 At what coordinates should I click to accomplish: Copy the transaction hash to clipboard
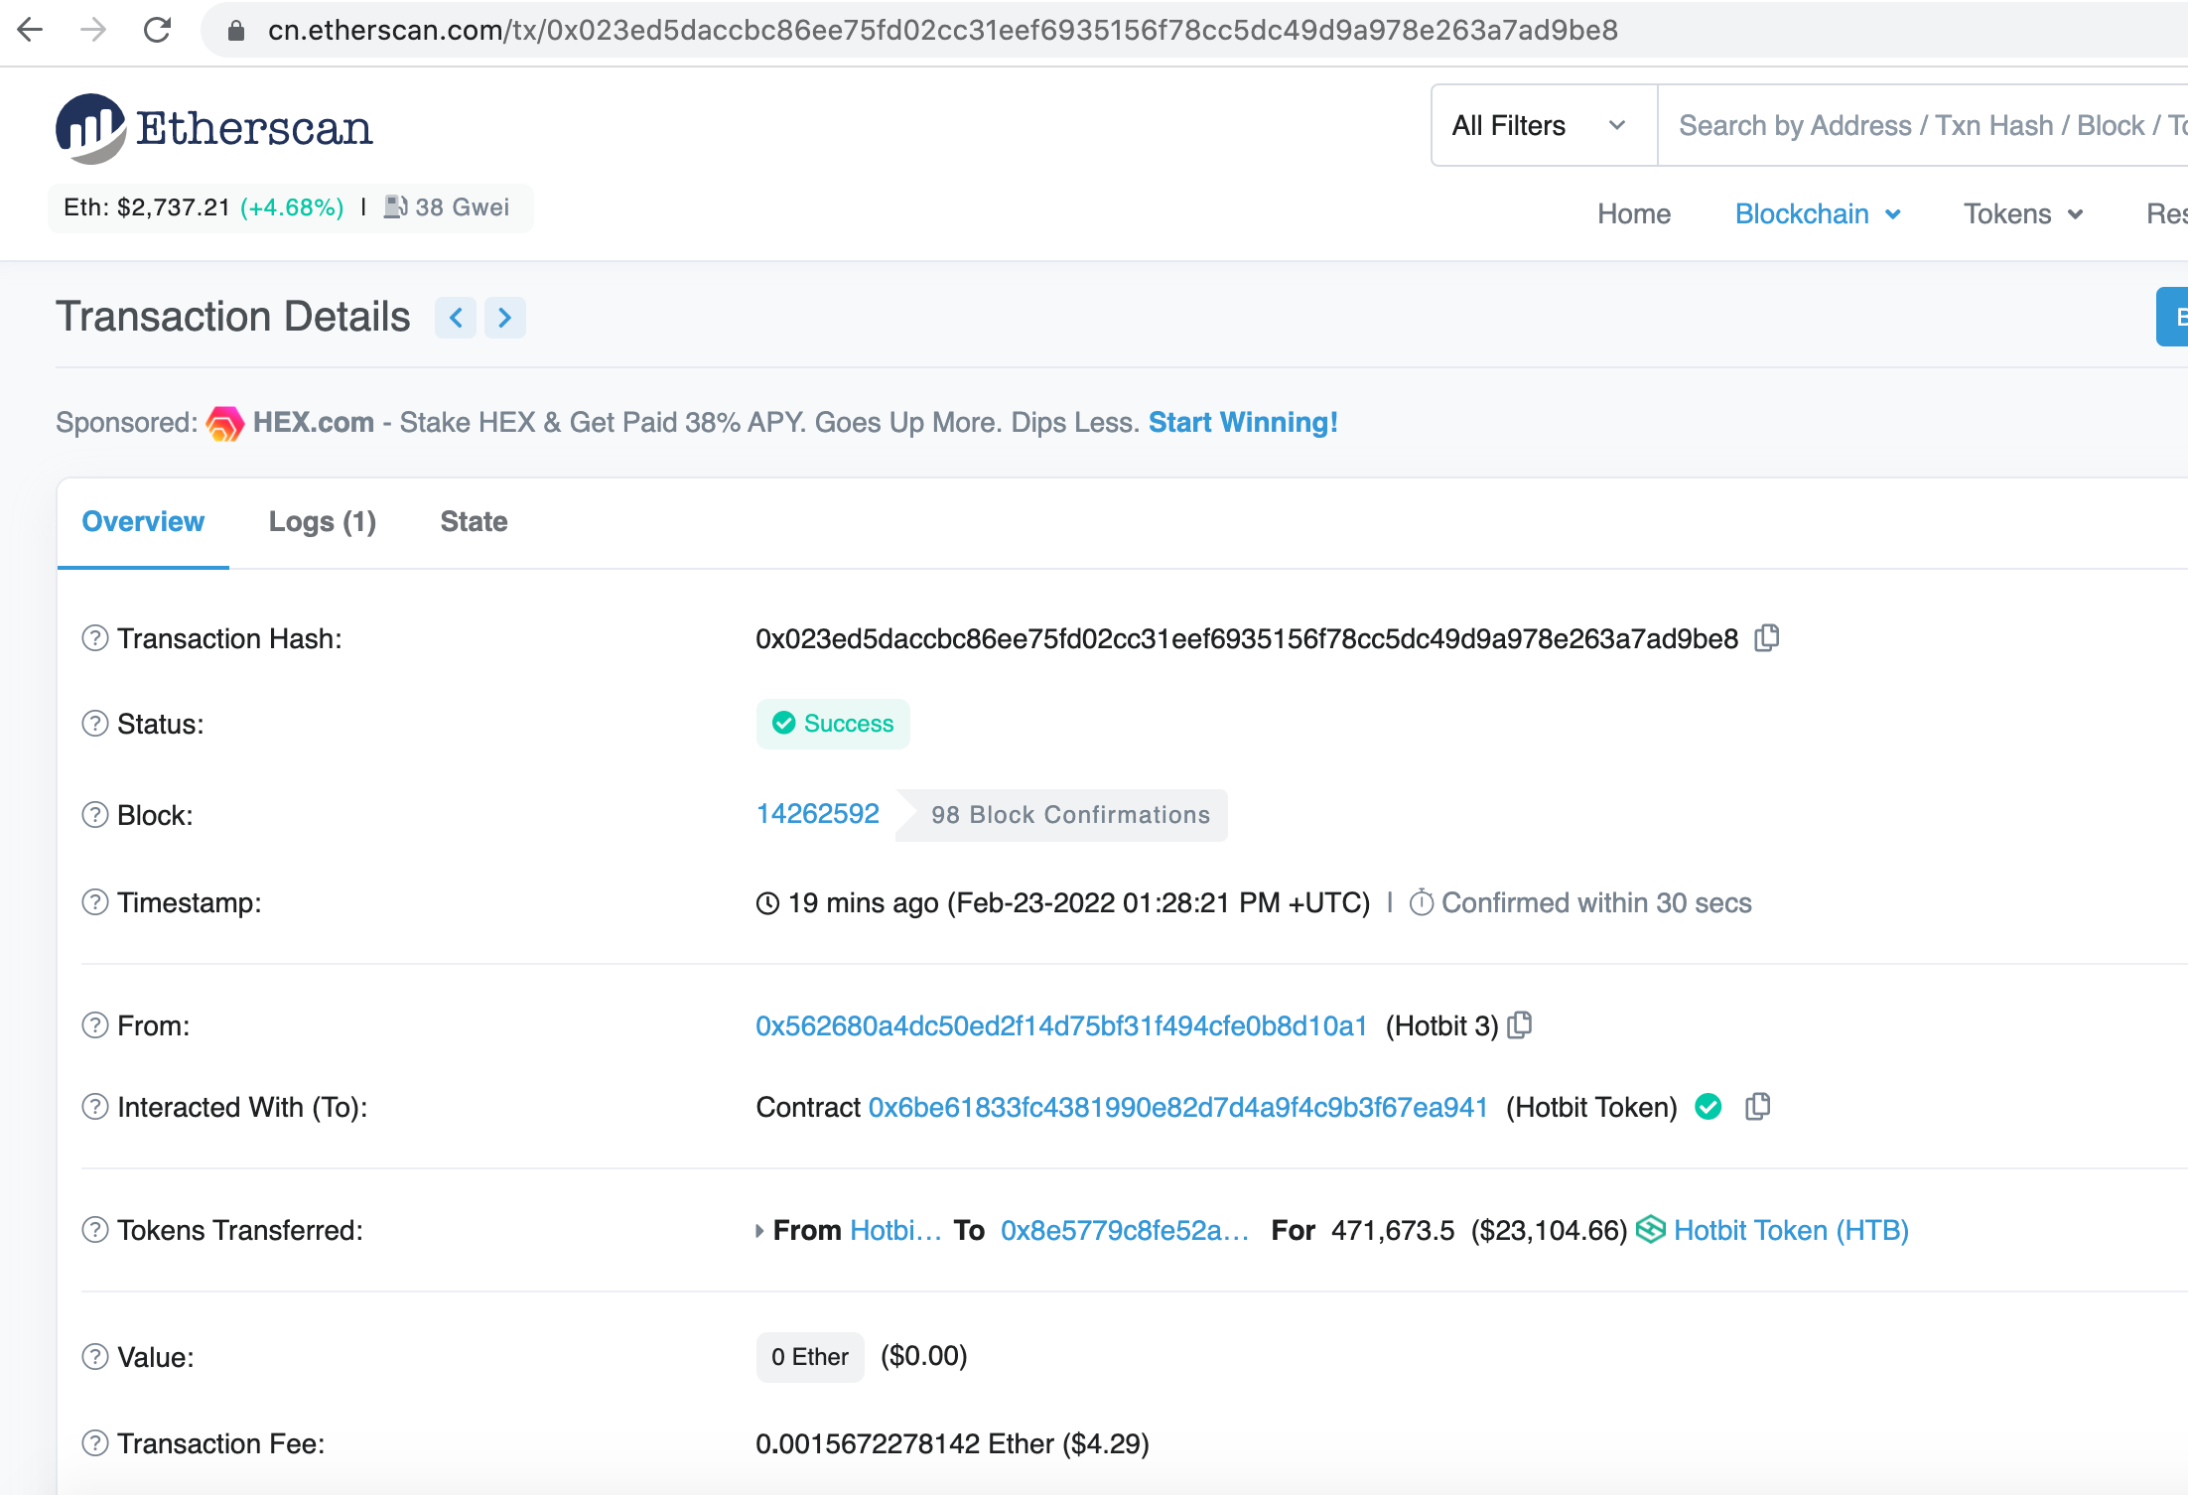pyautogui.click(x=1766, y=638)
